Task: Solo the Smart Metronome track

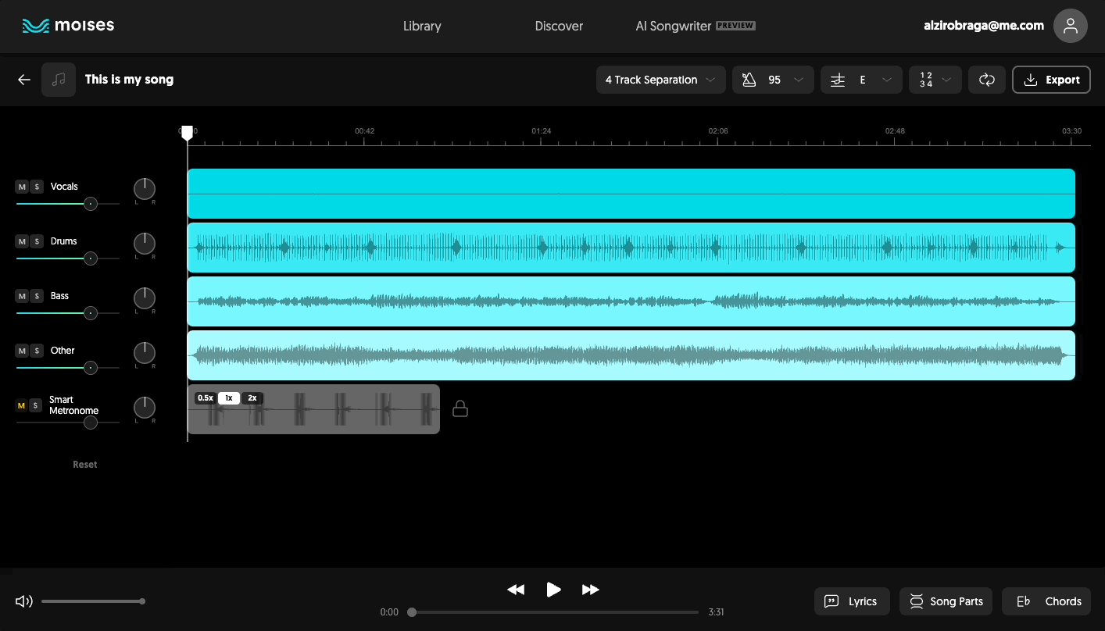Action: coord(37,405)
